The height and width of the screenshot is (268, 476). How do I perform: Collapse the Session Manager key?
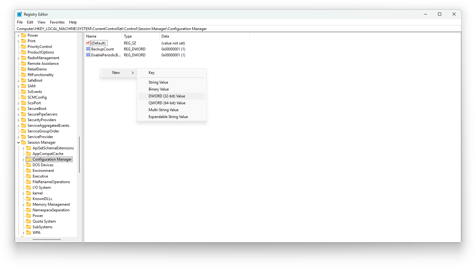[18, 143]
